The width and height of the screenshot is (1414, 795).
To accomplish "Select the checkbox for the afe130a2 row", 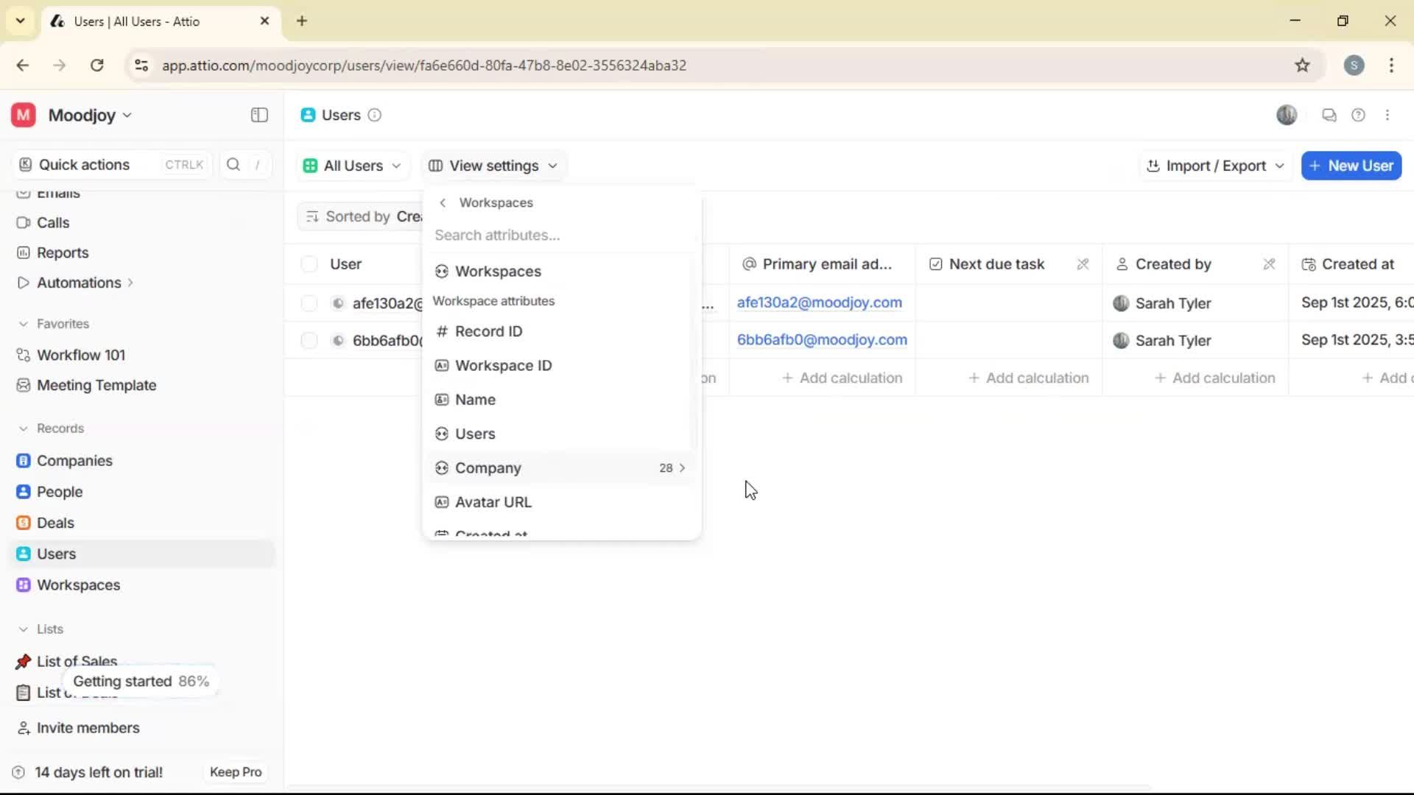I will pos(309,303).
